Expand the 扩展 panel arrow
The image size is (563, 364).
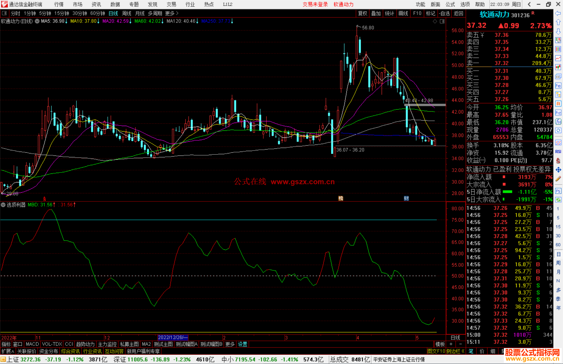tap(8, 351)
